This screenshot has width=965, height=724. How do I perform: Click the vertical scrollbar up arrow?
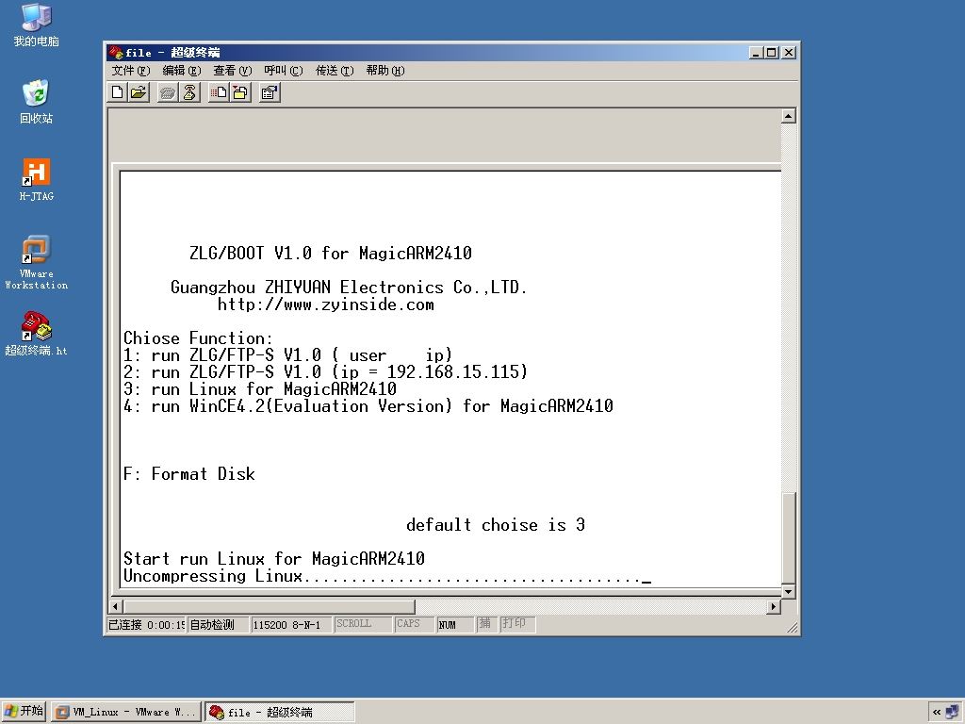coord(789,116)
